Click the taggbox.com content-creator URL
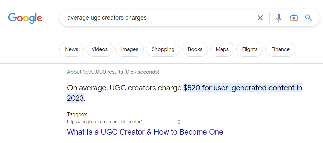This screenshot has height=143, width=323. [x=104, y=122]
